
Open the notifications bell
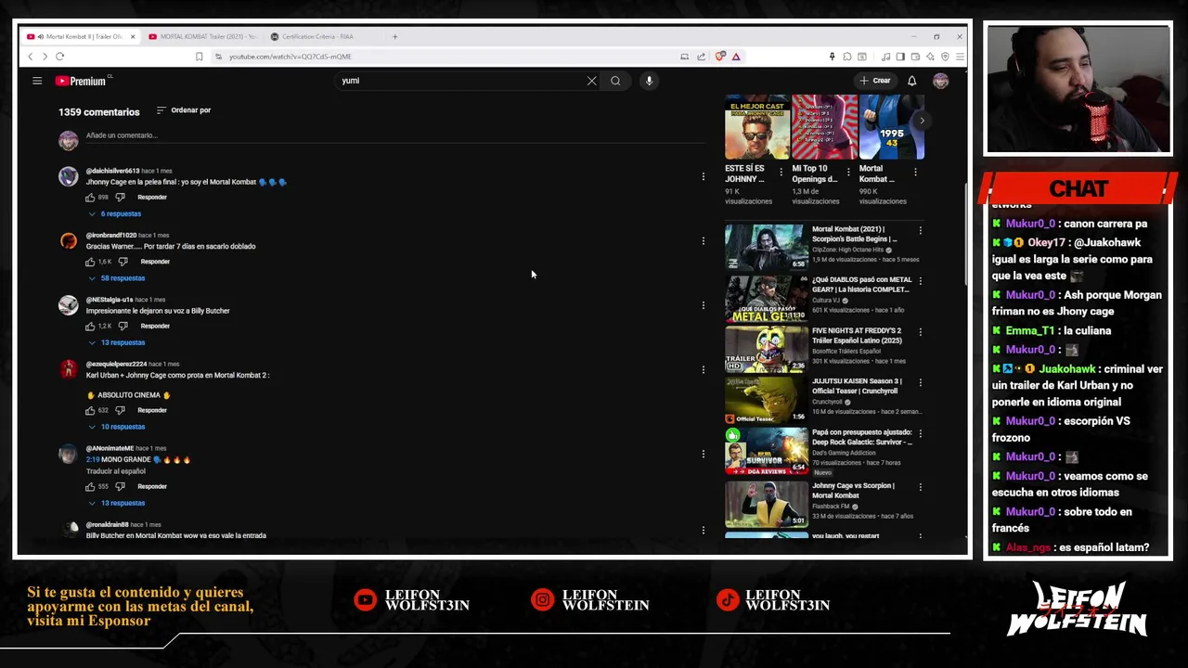click(x=911, y=81)
